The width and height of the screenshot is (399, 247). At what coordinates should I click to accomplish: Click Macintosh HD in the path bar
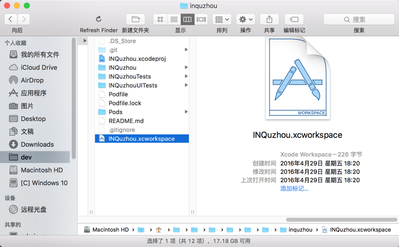click(107, 230)
